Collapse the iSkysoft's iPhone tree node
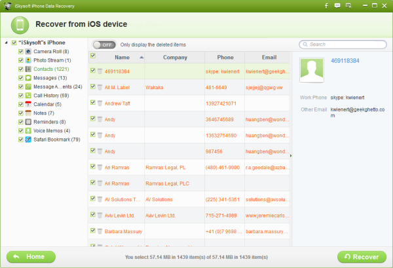 pyautogui.click(x=7, y=43)
